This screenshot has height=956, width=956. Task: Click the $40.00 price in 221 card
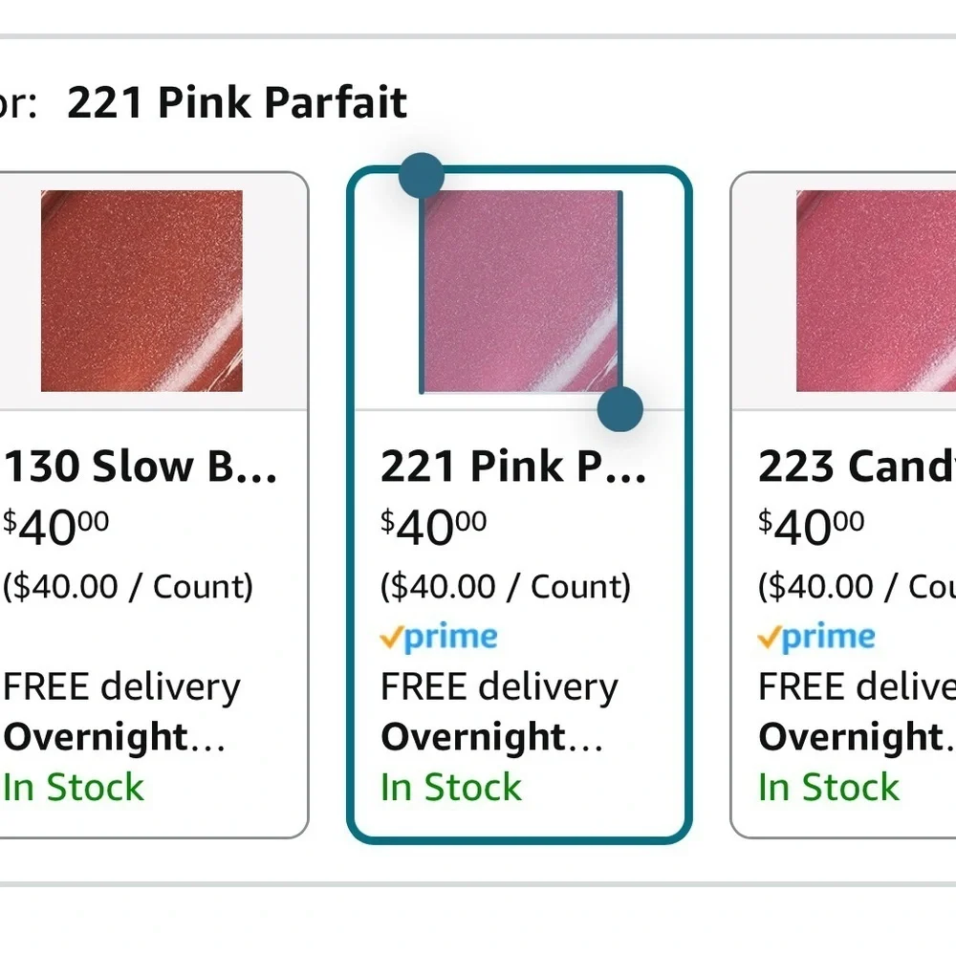pyautogui.click(x=433, y=528)
